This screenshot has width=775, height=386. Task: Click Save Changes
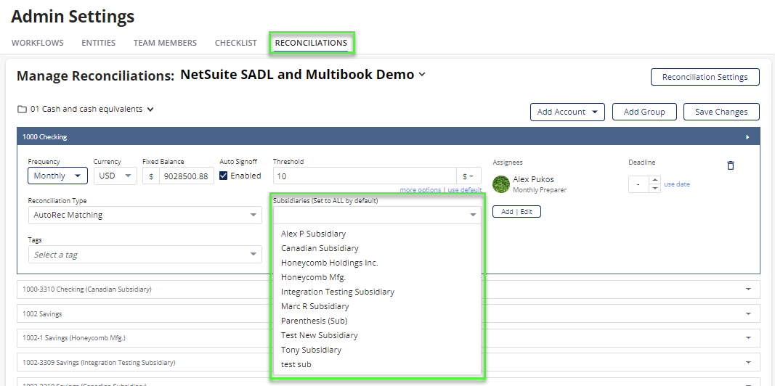tap(721, 112)
